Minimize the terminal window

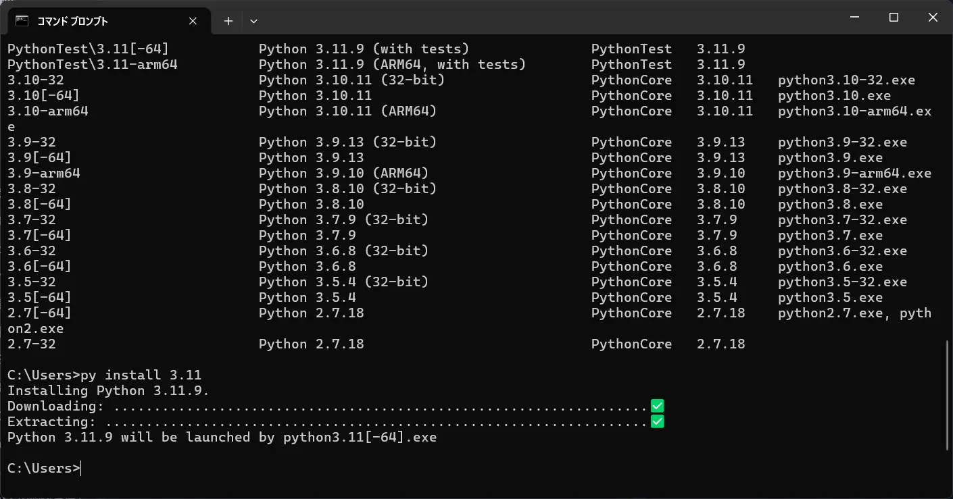854,18
